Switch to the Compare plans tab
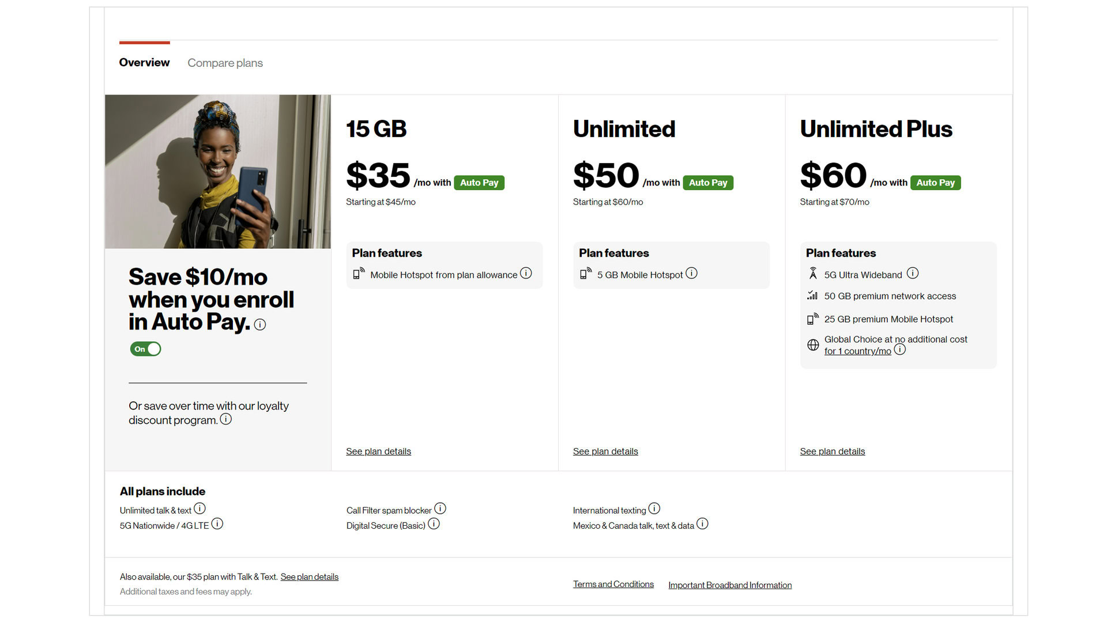The width and height of the screenshot is (1107, 622). point(225,63)
